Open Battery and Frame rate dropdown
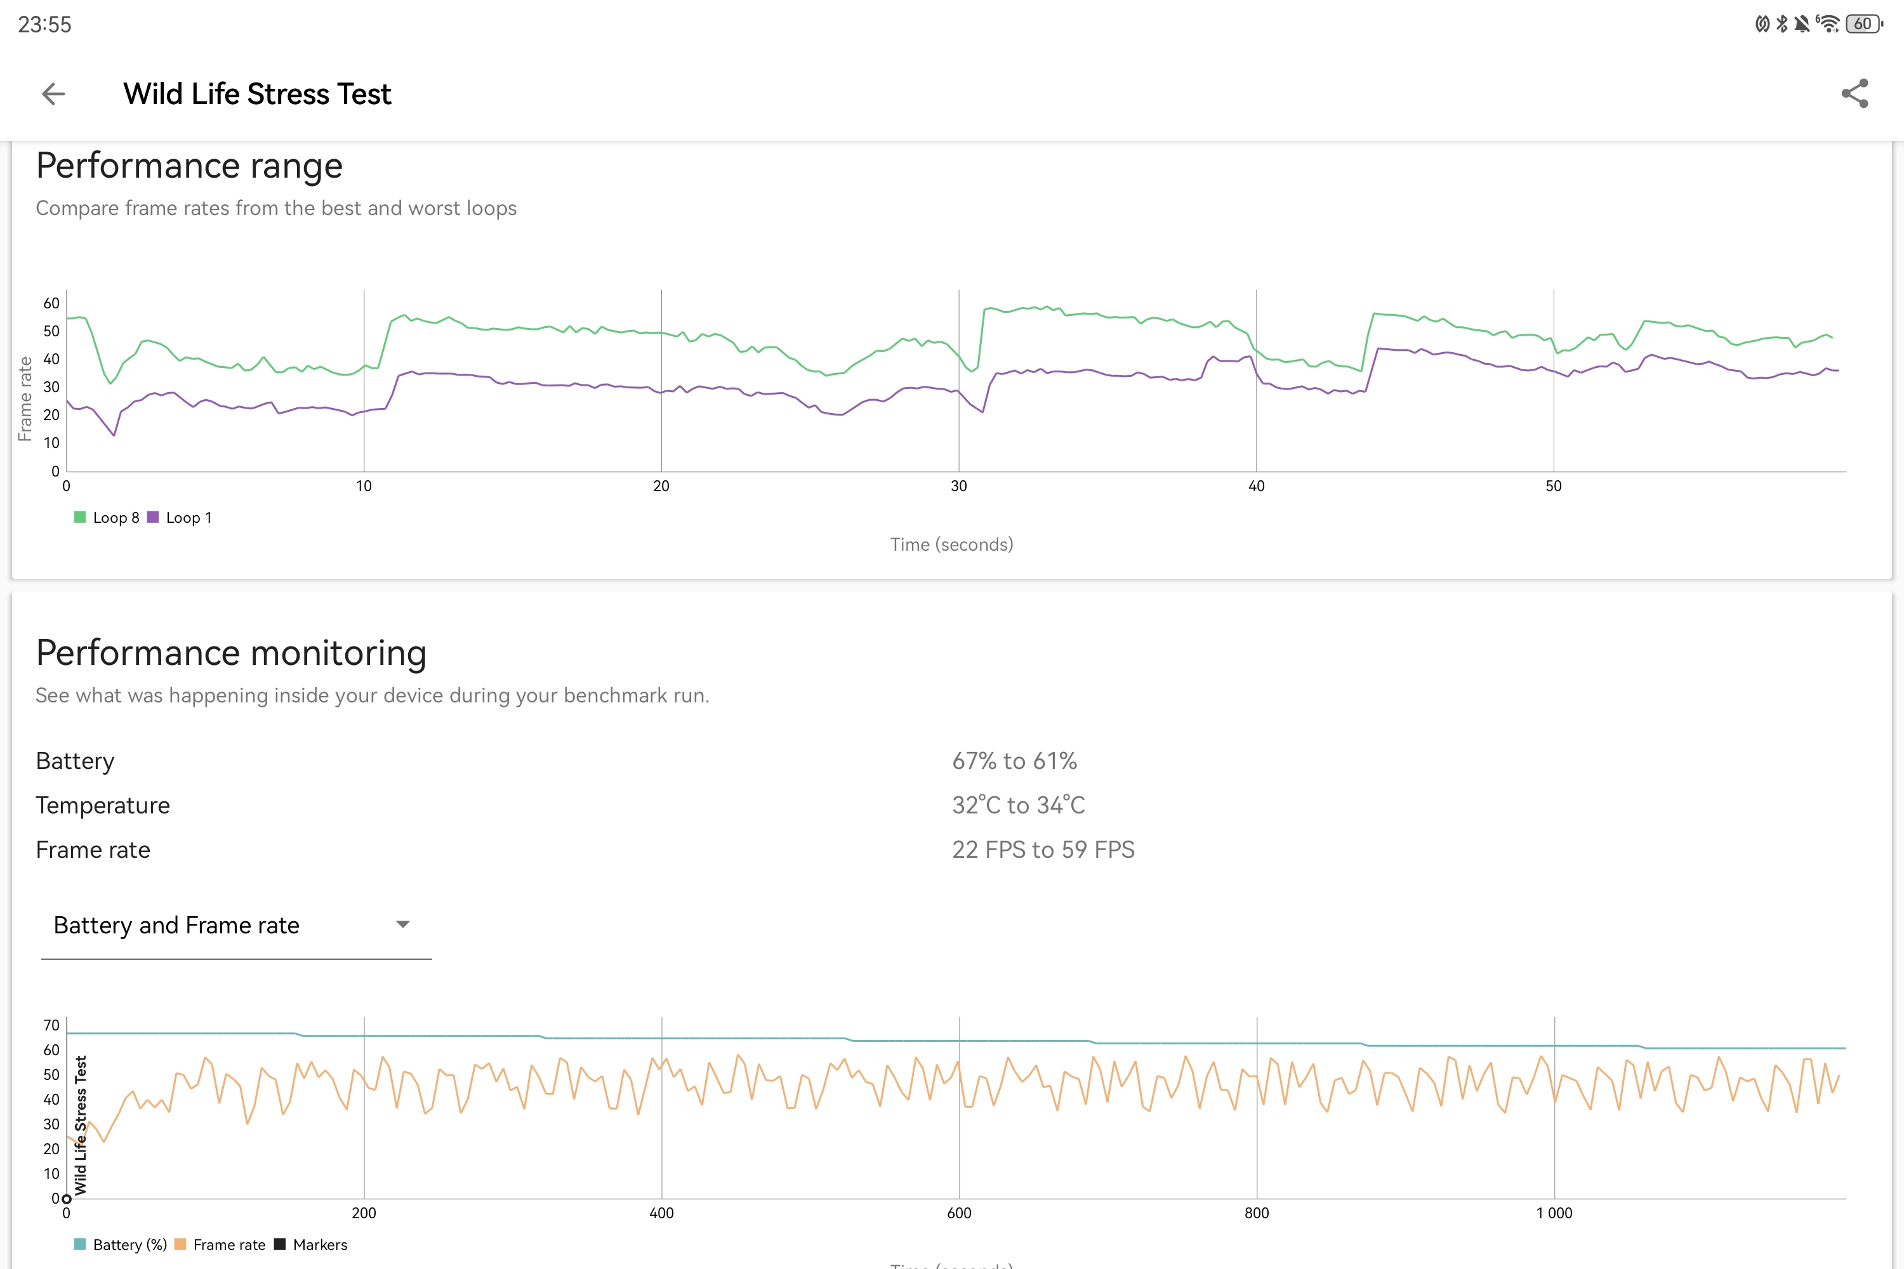1904x1269 pixels. 235,925
